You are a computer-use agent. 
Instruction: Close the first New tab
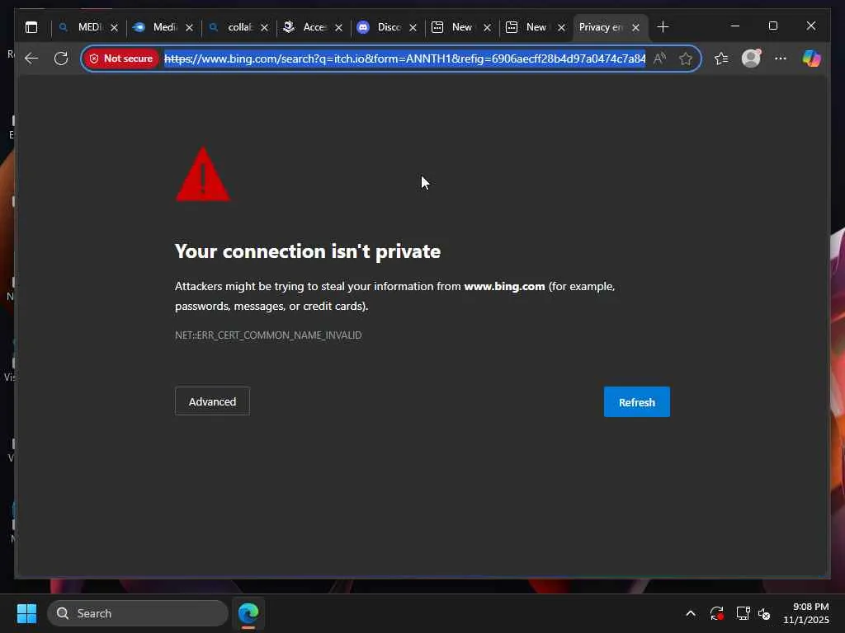487,27
